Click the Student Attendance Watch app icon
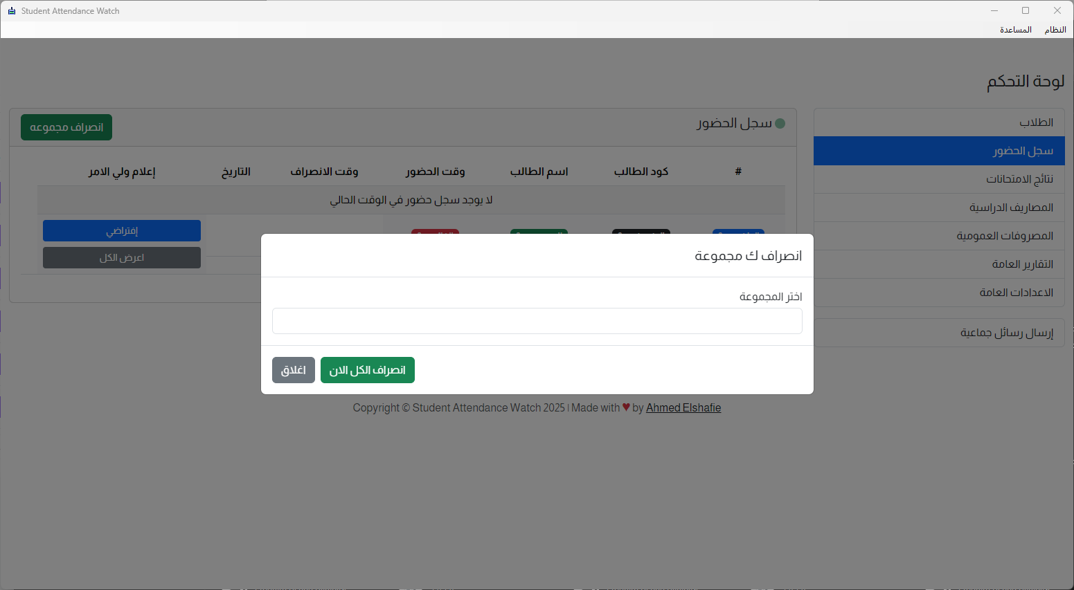1074x590 pixels. [x=11, y=11]
